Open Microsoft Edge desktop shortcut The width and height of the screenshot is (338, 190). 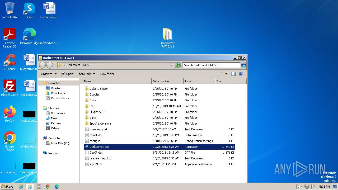click(29, 36)
